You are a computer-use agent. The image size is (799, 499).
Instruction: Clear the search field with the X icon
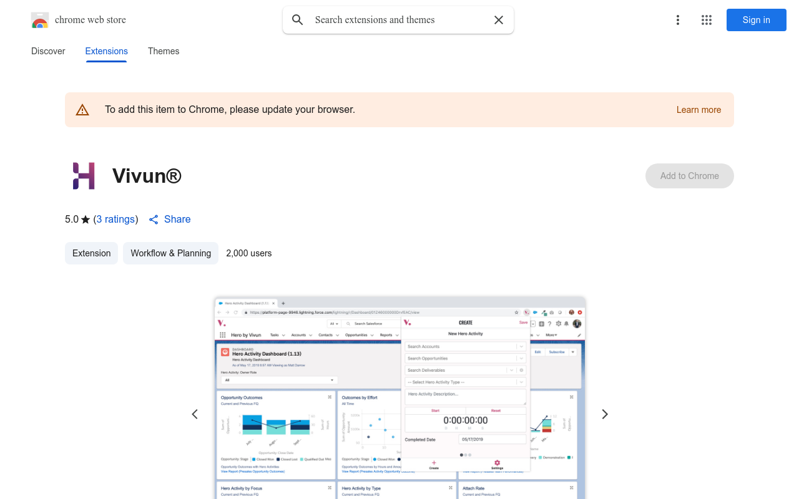[499, 20]
